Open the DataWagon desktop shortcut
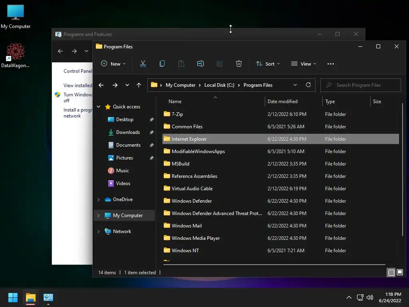409x307 pixels. pos(16,55)
